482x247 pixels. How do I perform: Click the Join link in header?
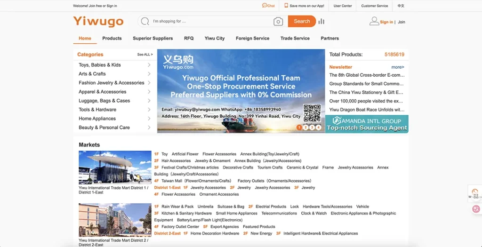(x=402, y=22)
